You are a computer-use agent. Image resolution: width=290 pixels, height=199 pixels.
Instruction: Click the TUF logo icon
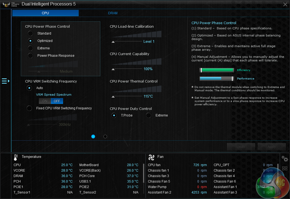[6, 4]
